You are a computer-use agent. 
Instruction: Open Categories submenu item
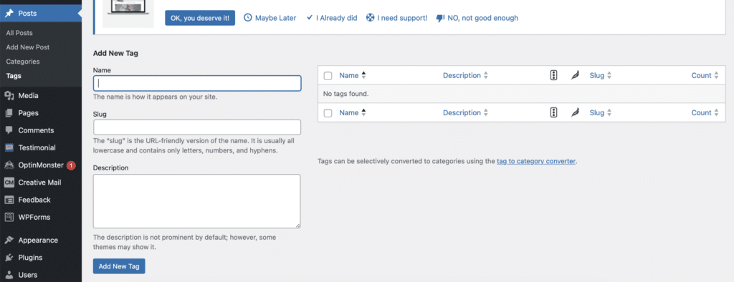23,62
